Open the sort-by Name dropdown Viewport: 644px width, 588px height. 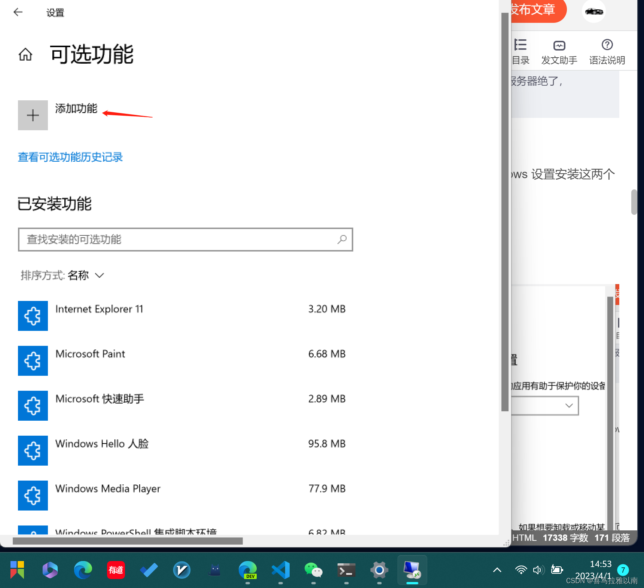pyautogui.click(x=62, y=275)
